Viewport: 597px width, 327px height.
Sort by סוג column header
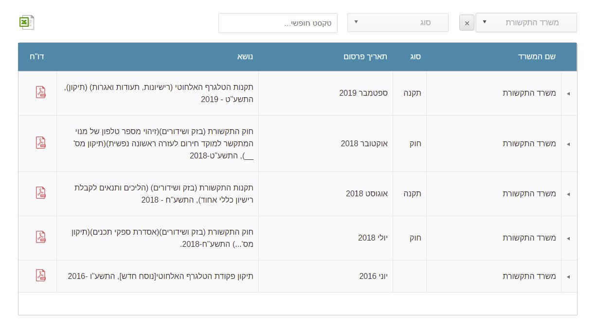[415, 57]
